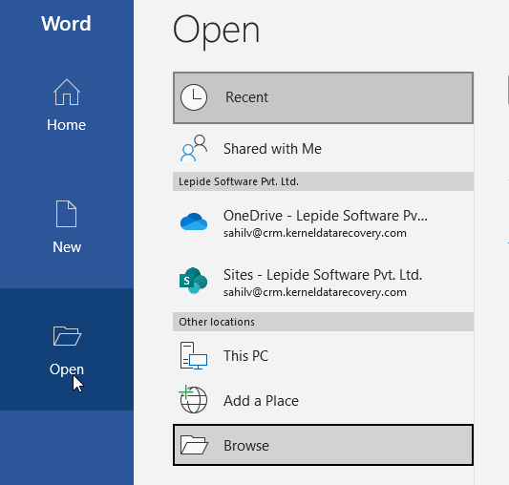Click the Other locations section header

[323, 322]
